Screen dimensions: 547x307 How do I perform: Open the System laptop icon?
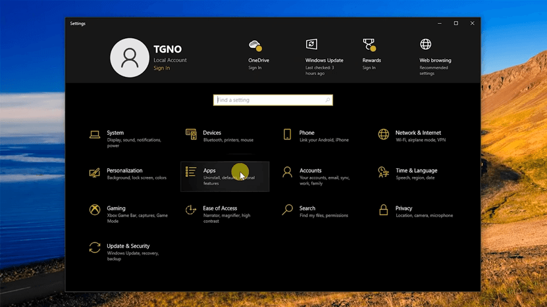(x=95, y=135)
